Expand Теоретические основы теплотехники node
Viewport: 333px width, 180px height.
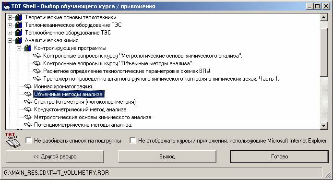click(10, 17)
